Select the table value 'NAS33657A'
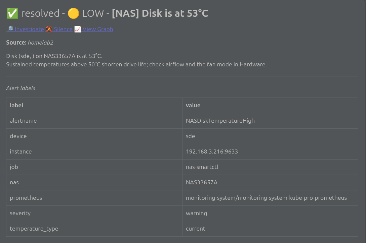The height and width of the screenshot is (243, 366). coord(202,182)
